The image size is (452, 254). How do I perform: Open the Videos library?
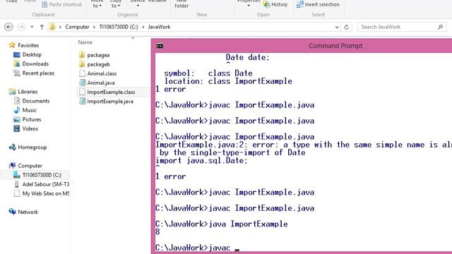(30, 128)
